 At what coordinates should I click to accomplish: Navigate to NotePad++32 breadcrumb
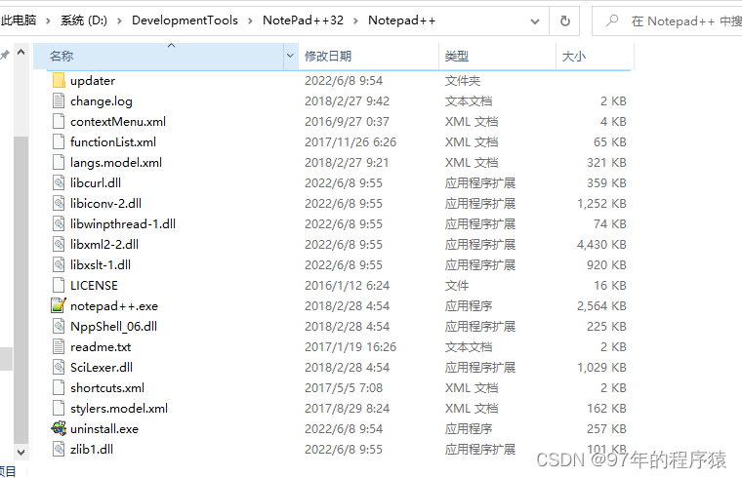point(303,20)
